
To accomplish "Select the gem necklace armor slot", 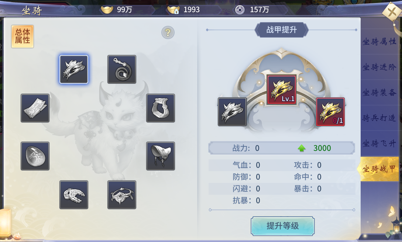I will coord(122,195).
